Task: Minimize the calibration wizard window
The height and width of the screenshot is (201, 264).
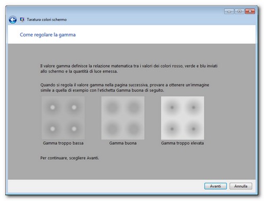Action: point(229,12)
